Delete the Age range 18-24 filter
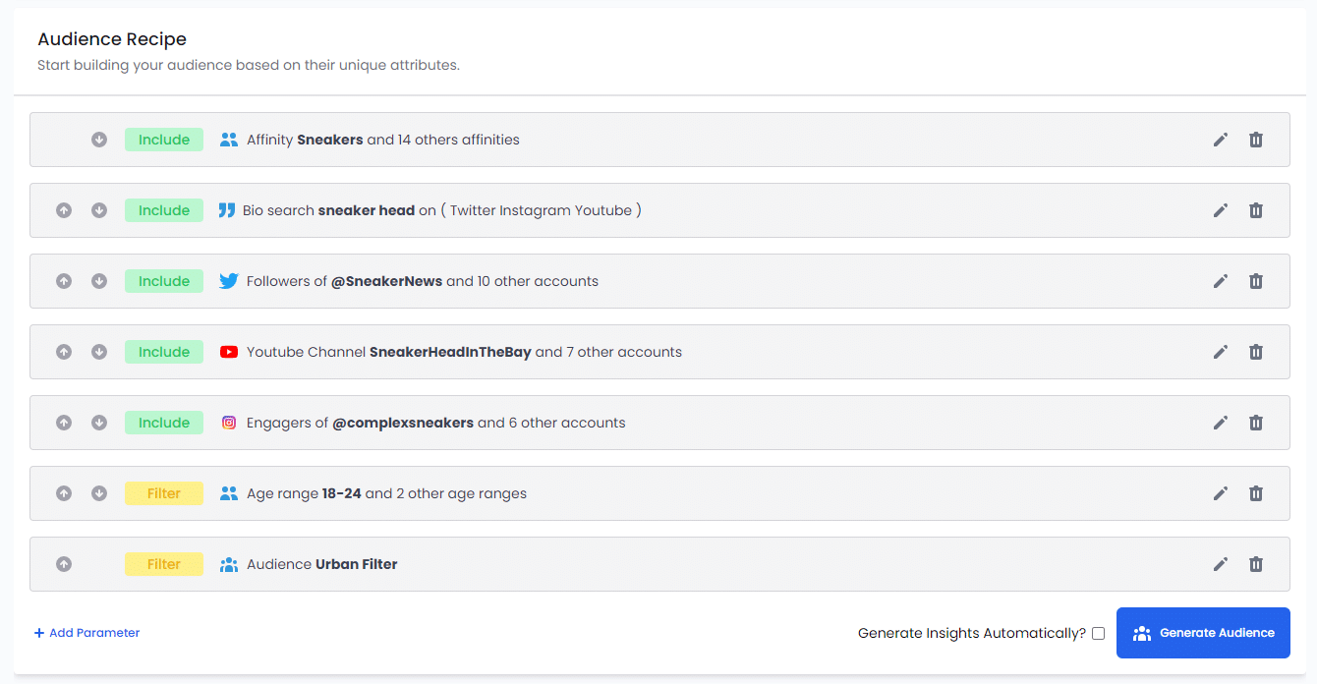The image size is (1317, 684). click(1256, 493)
